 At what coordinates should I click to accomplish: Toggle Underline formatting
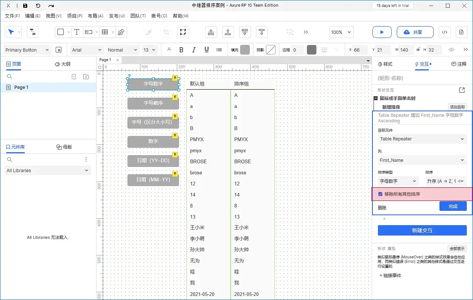tap(206, 49)
